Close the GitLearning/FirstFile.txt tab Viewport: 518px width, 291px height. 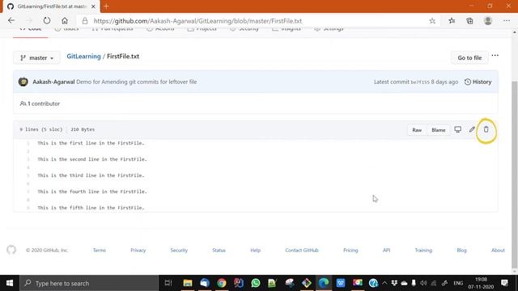click(93, 6)
